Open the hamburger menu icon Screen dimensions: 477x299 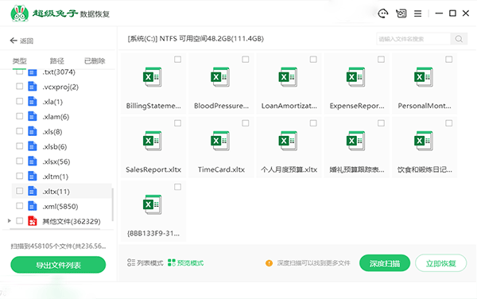click(x=417, y=14)
